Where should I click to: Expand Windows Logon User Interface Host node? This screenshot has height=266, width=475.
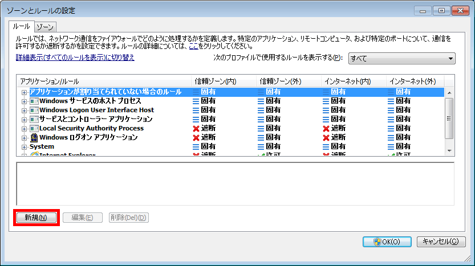pos(24,110)
